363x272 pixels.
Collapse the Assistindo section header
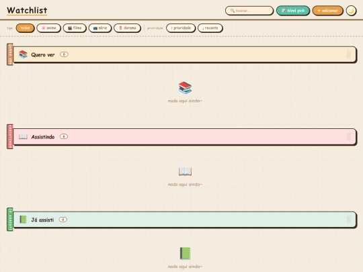(184, 137)
